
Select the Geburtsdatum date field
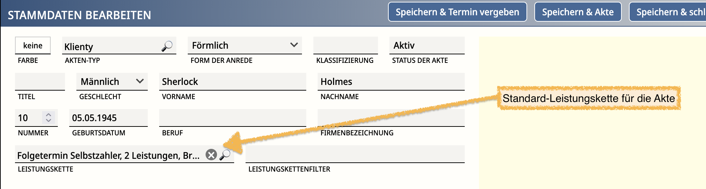(x=108, y=118)
